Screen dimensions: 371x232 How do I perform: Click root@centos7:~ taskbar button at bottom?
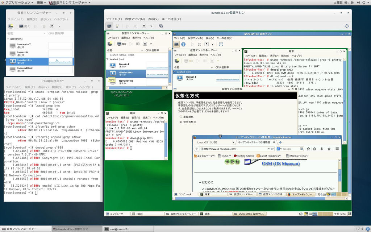tap(128, 229)
